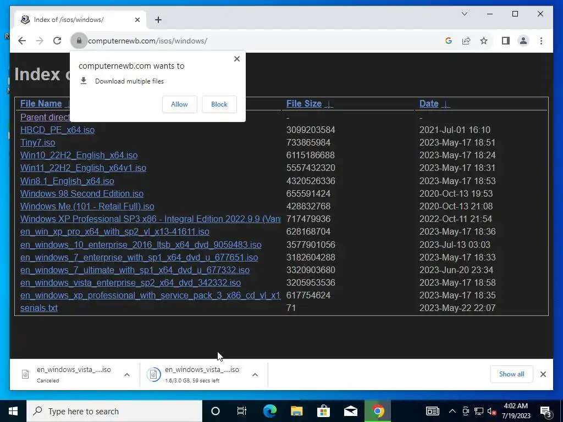Click the browser forward arrow
The width and height of the screenshot is (563, 422).
[x=40, y=41]
